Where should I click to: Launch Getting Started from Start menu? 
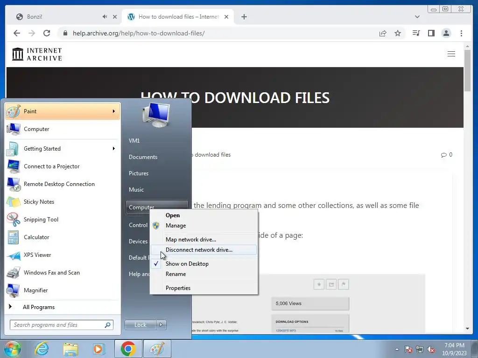(x=63, y=149)
